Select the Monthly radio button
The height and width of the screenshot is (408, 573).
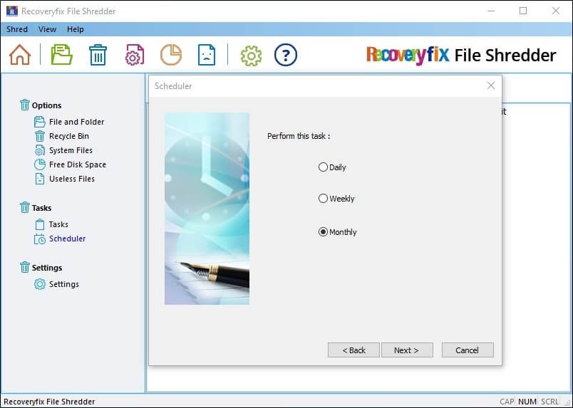(324, 232)
